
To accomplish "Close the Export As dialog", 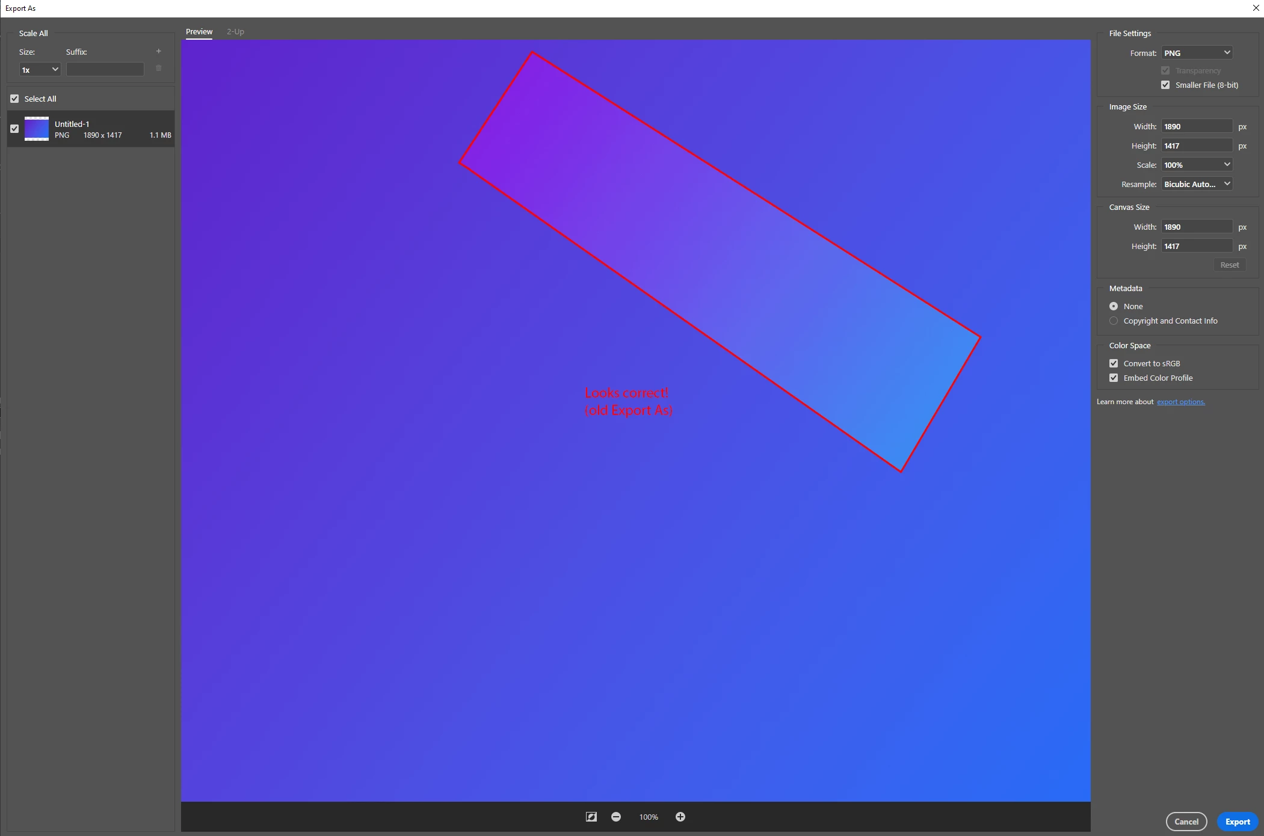I will click(1256, 8).
